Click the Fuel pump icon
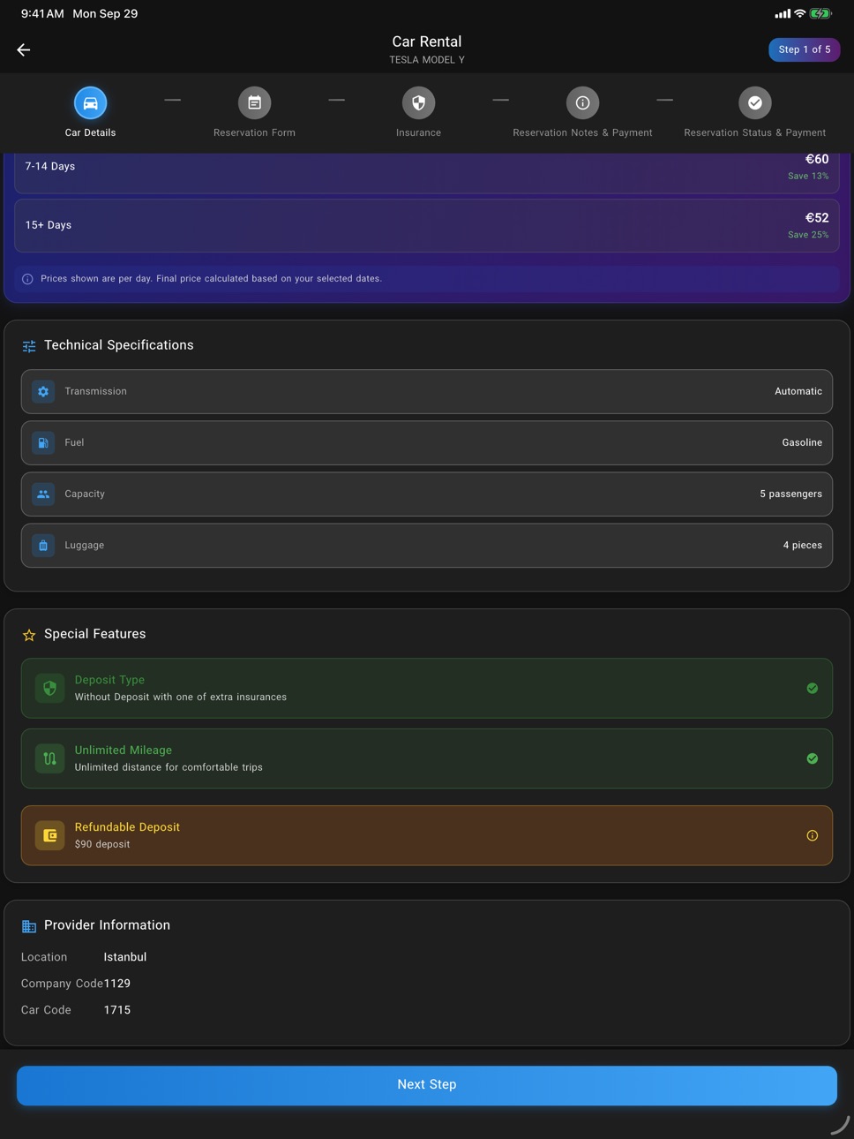The width and height of the screenshot is (854, 1139). [x=43, y=442]
